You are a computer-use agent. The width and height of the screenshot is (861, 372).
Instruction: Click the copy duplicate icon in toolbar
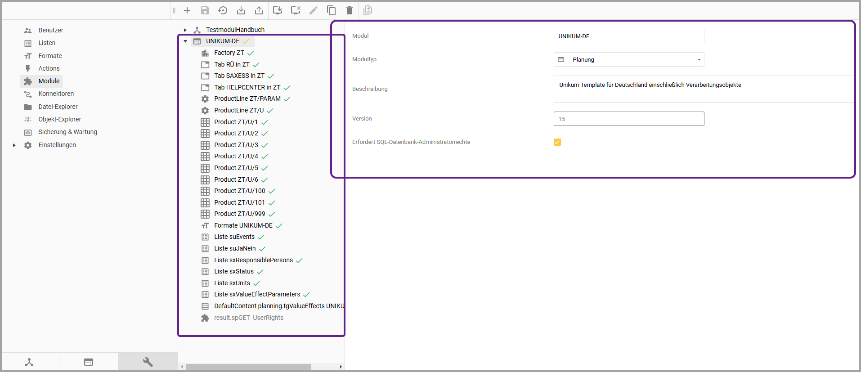click(x=332, y=10)
